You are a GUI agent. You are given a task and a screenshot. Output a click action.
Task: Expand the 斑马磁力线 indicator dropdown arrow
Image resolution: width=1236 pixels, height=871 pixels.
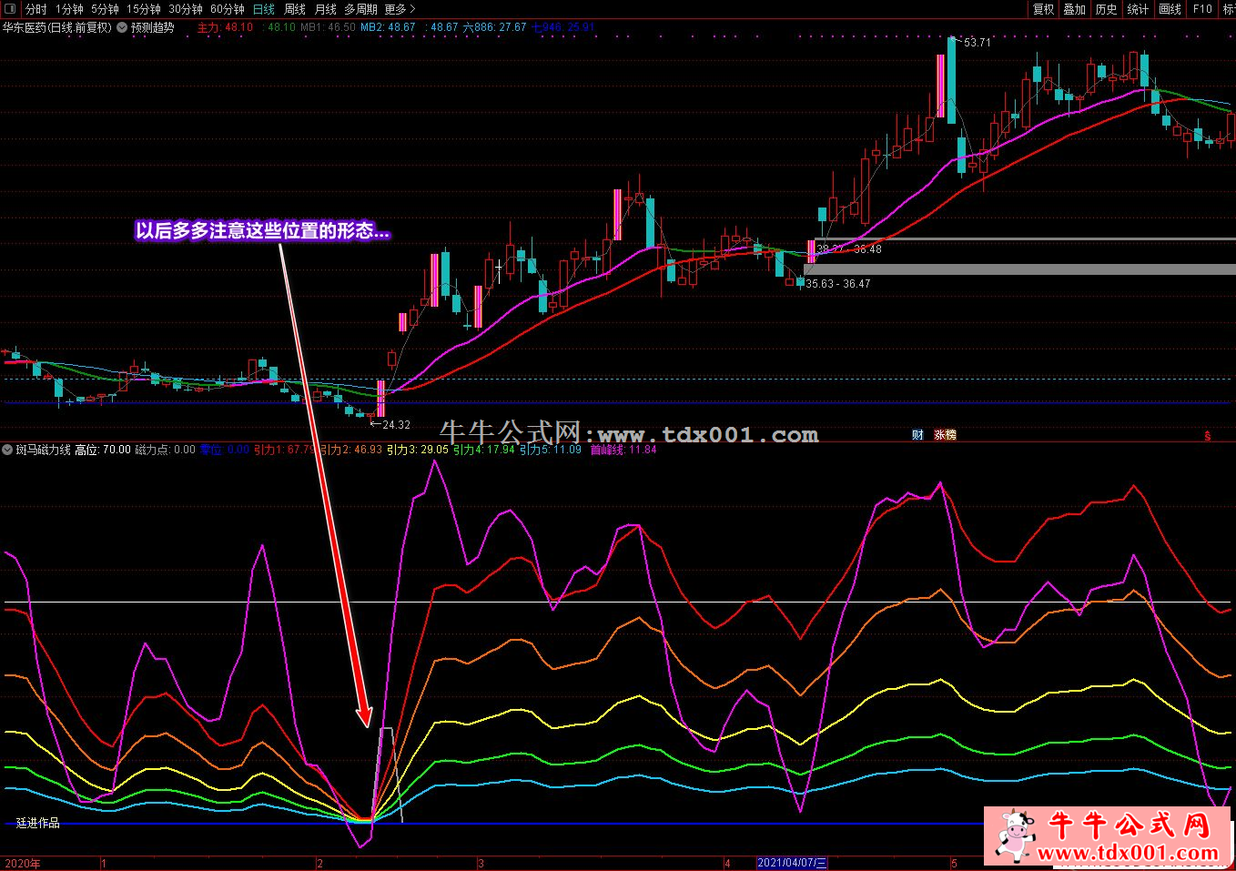(x=8, y=450)
